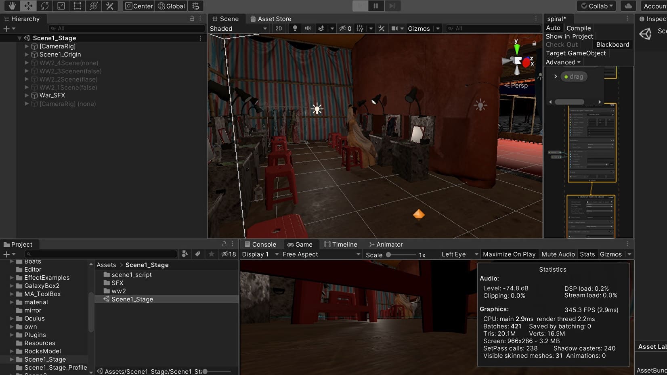Click Compile in spiral panel
This screenshot has height=375, width=667.
pyautogui.click(x=578, y=28)
